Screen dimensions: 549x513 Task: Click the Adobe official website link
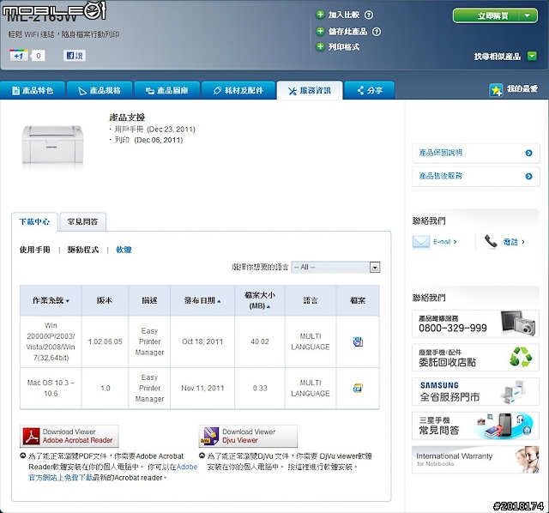(112, 473)
